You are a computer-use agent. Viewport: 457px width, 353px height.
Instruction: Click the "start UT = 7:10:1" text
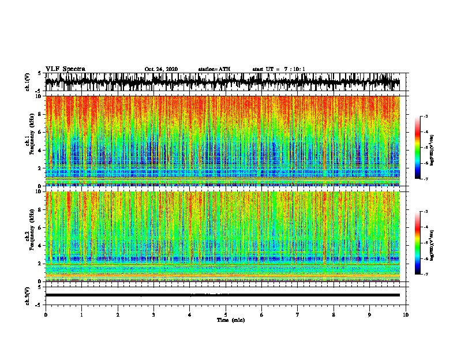coord(279,69)
